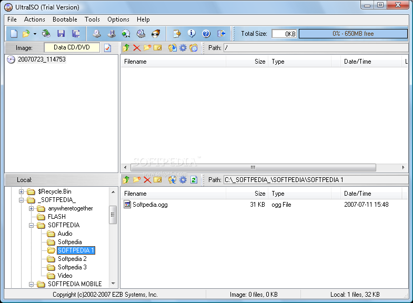The height and width of the screenshot is (303, 413).
Task: Click the local Path field with C:\_SOFTPEDIA_
Action: (x=316, y=180)
